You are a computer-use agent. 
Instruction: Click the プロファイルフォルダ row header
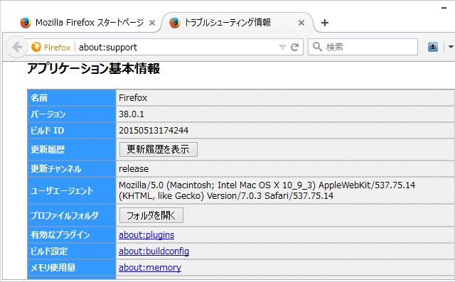71,215
